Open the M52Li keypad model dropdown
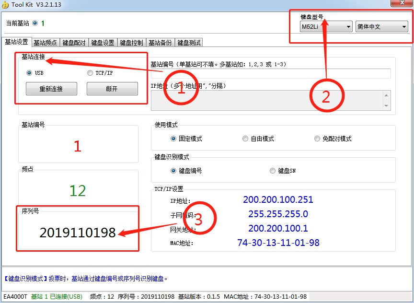The height and width of the screenshot is (303, 414). pos(326,27)
